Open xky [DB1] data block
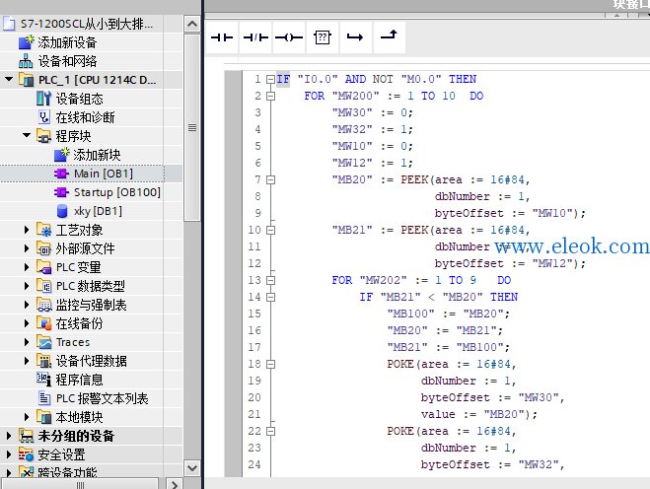Screen dimensions: 650x489 pyautogui.click(x=98, y=211)
